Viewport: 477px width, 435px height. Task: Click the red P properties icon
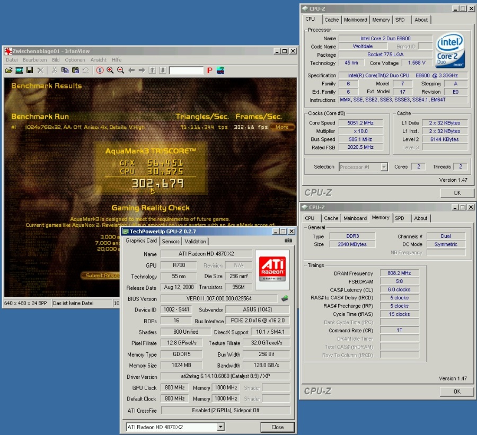tap(209, 70)
